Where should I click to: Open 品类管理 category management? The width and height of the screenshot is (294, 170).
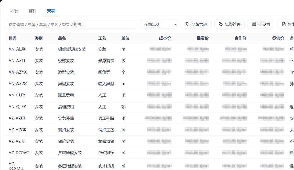coord(229,24)
